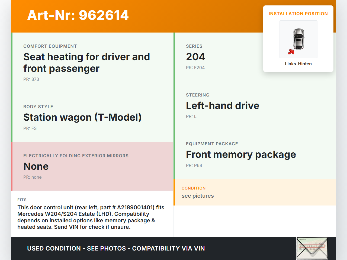The image size is (347, 260).
Task: Click the PR: 873 code
Action: coord(31,79)
